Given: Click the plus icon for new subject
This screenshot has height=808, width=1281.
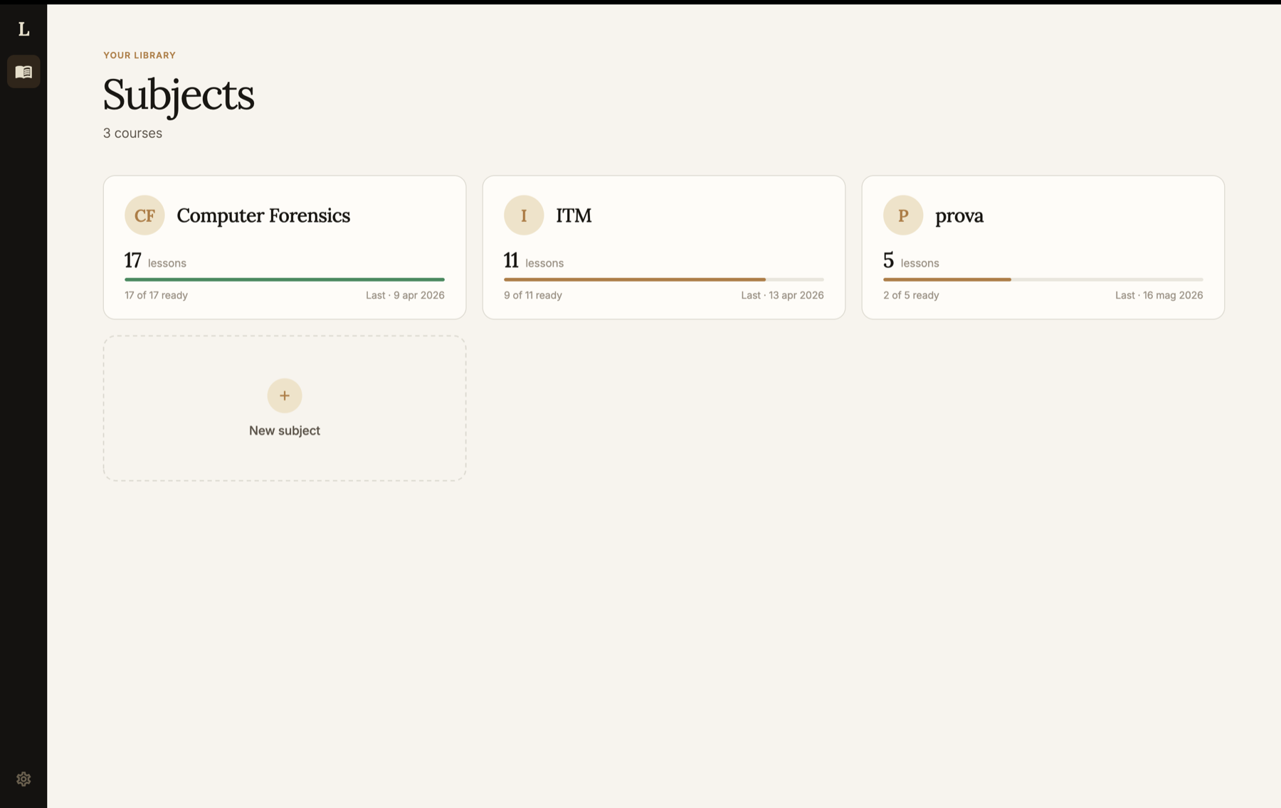Looking at the screenshot, I should tap(285, 395).
